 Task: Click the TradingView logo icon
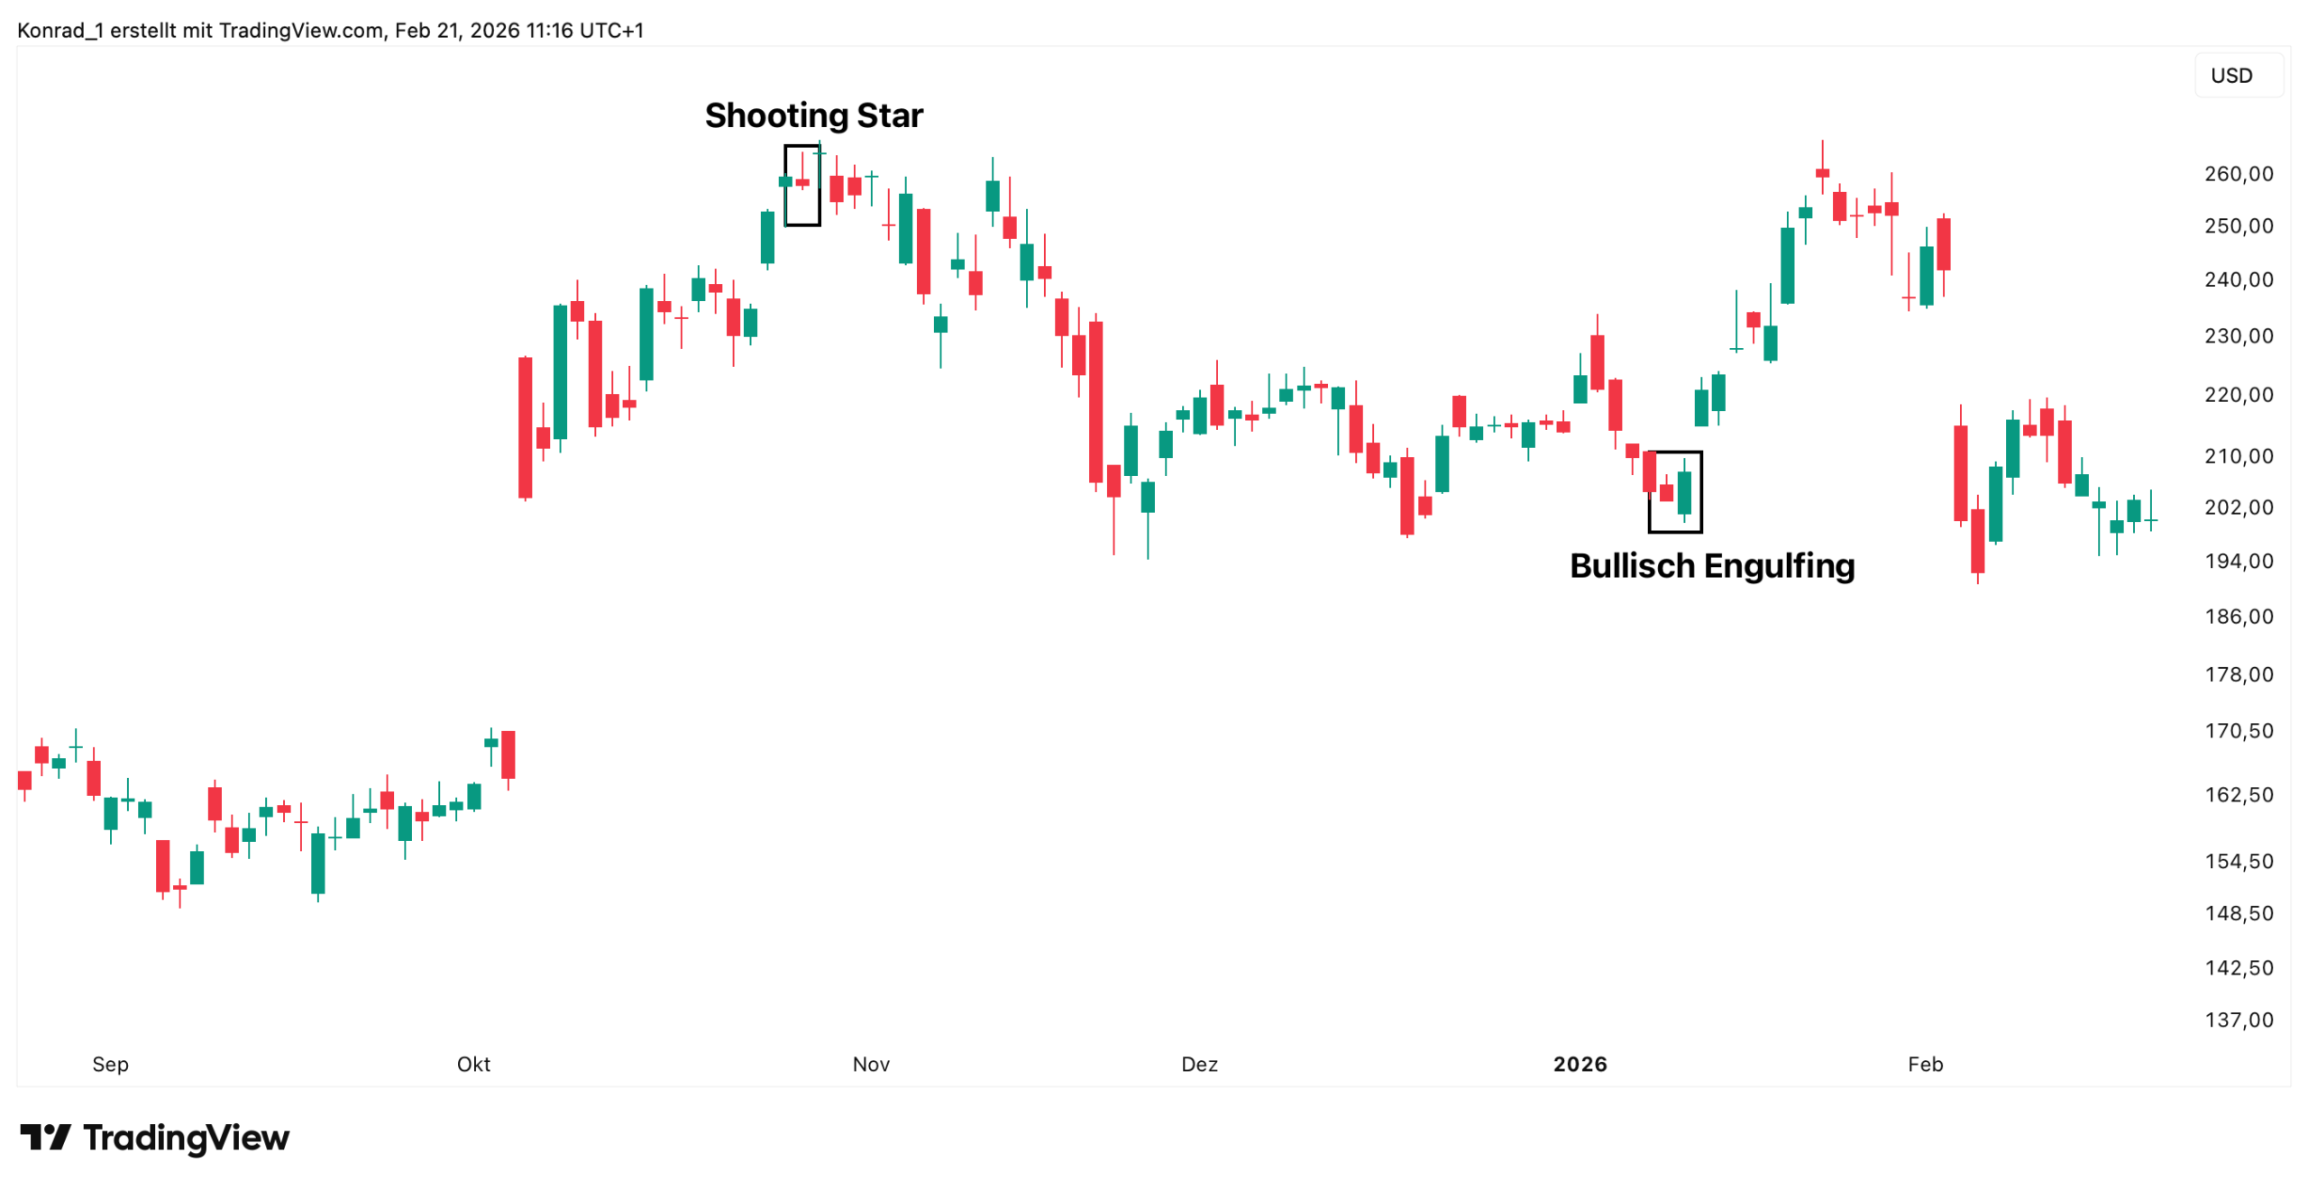(45, 1137)
